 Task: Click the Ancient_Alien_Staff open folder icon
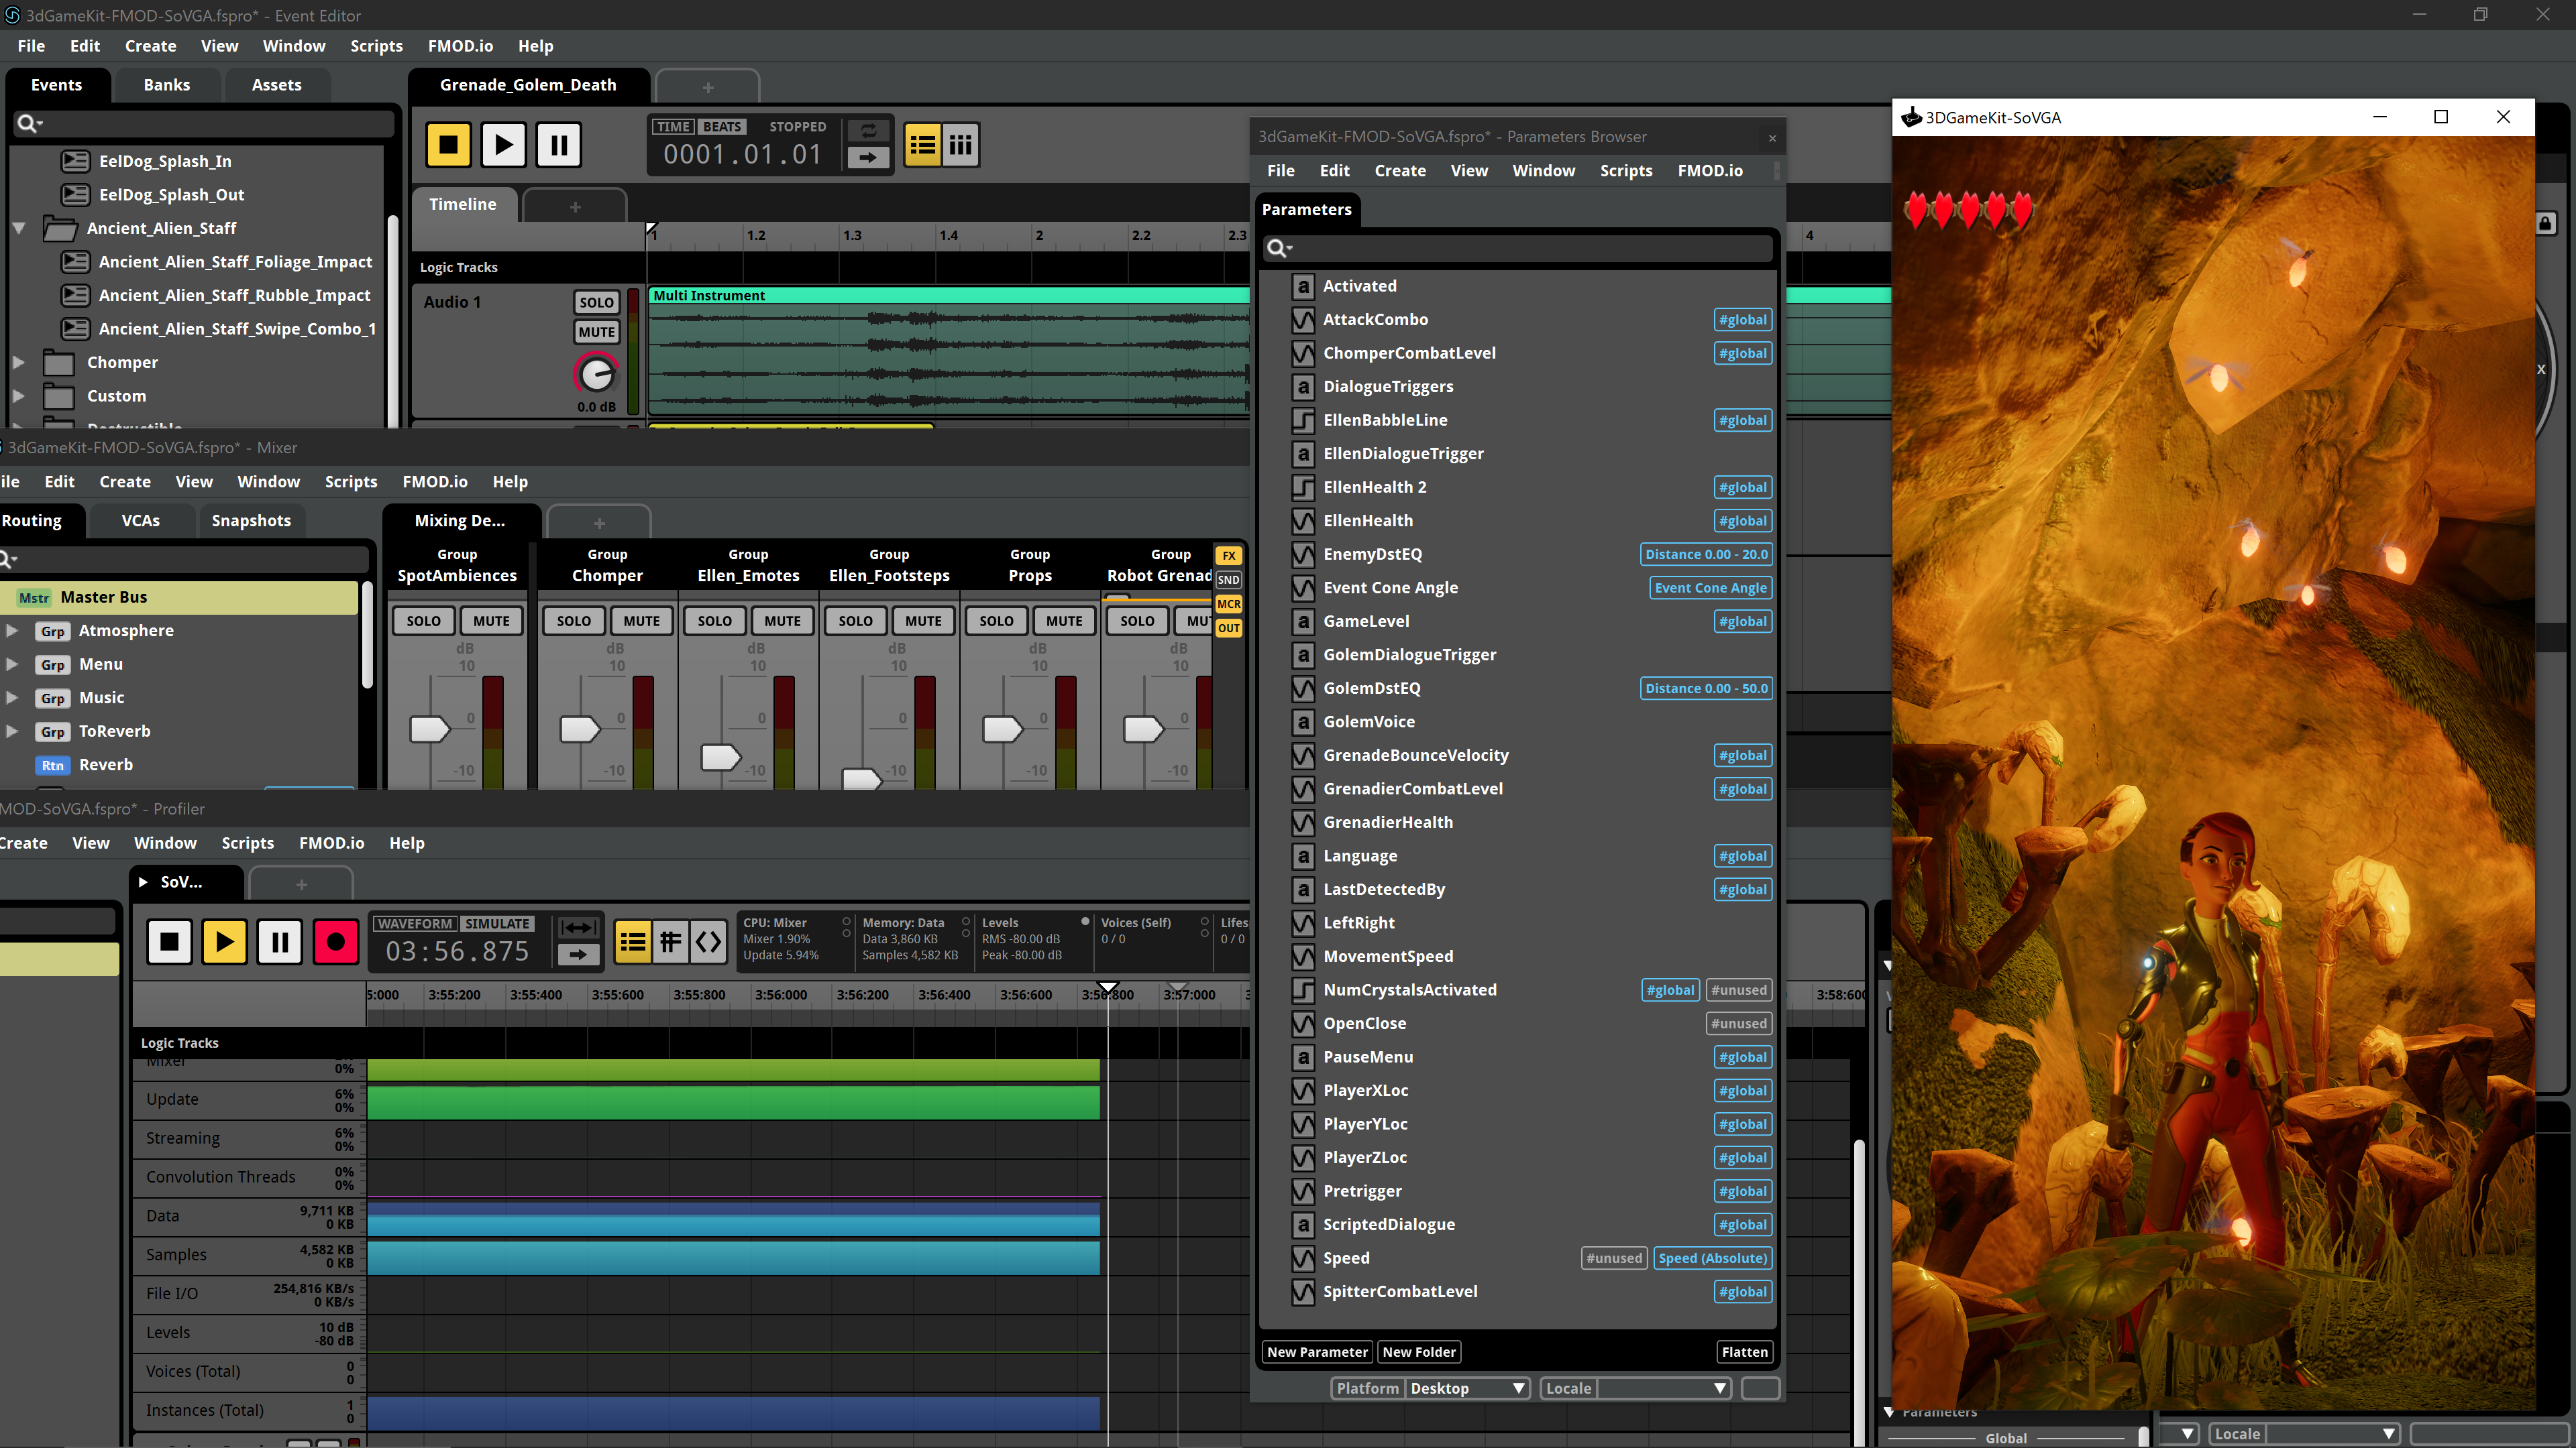pos(60,229)
